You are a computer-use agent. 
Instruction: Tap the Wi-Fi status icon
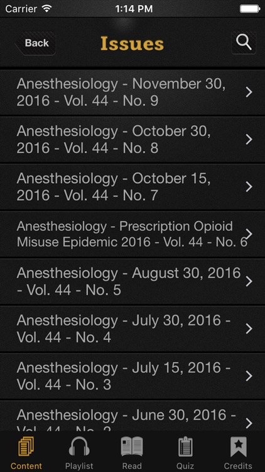pos(47,8)
